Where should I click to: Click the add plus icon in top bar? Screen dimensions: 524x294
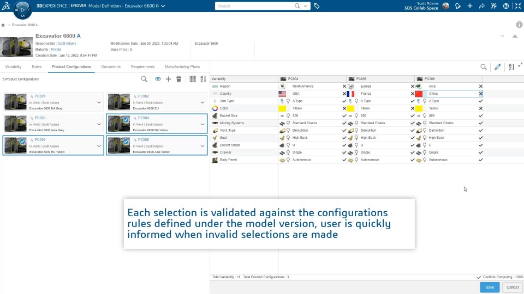click(470, 6)
